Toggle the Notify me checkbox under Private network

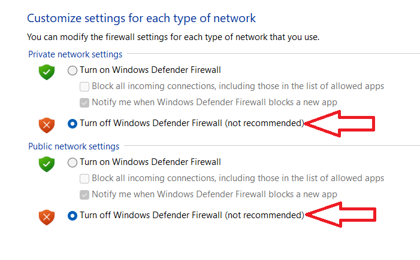(84, 102)
